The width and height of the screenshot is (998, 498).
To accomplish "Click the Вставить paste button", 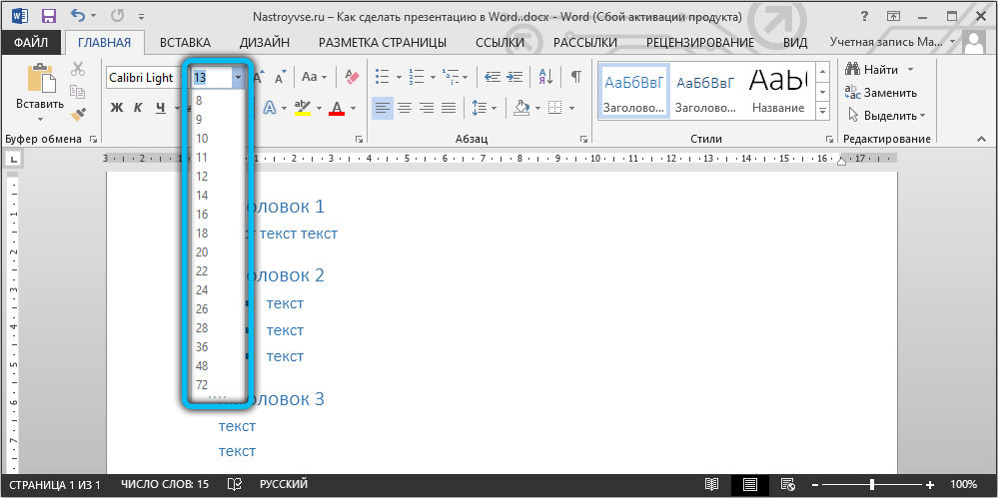I will (x=40, y=90).
